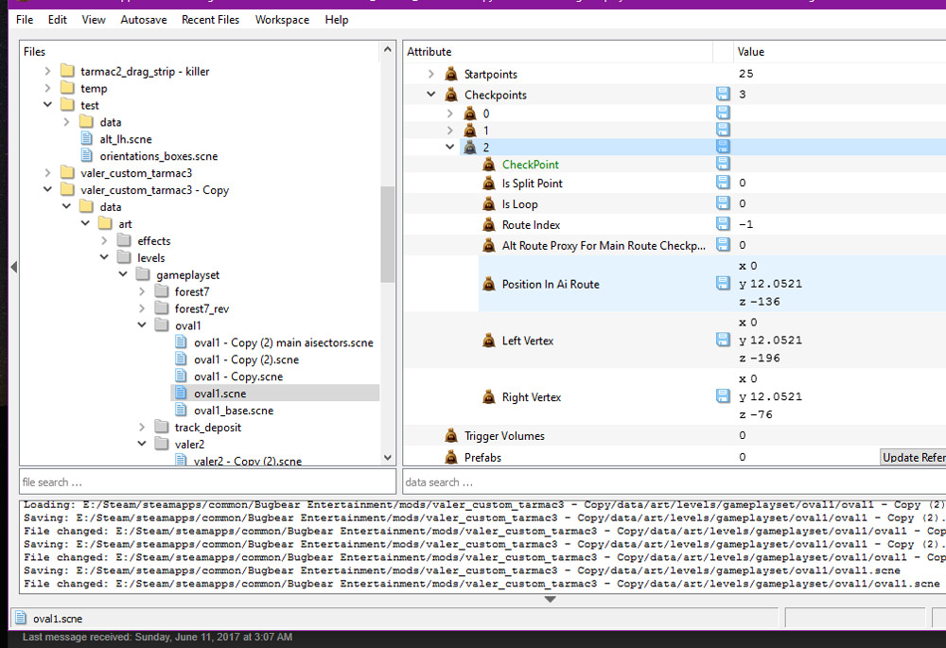Collapse the gameplayset folder
This screenshot has height=648, width=946.
tap(123, 274)
